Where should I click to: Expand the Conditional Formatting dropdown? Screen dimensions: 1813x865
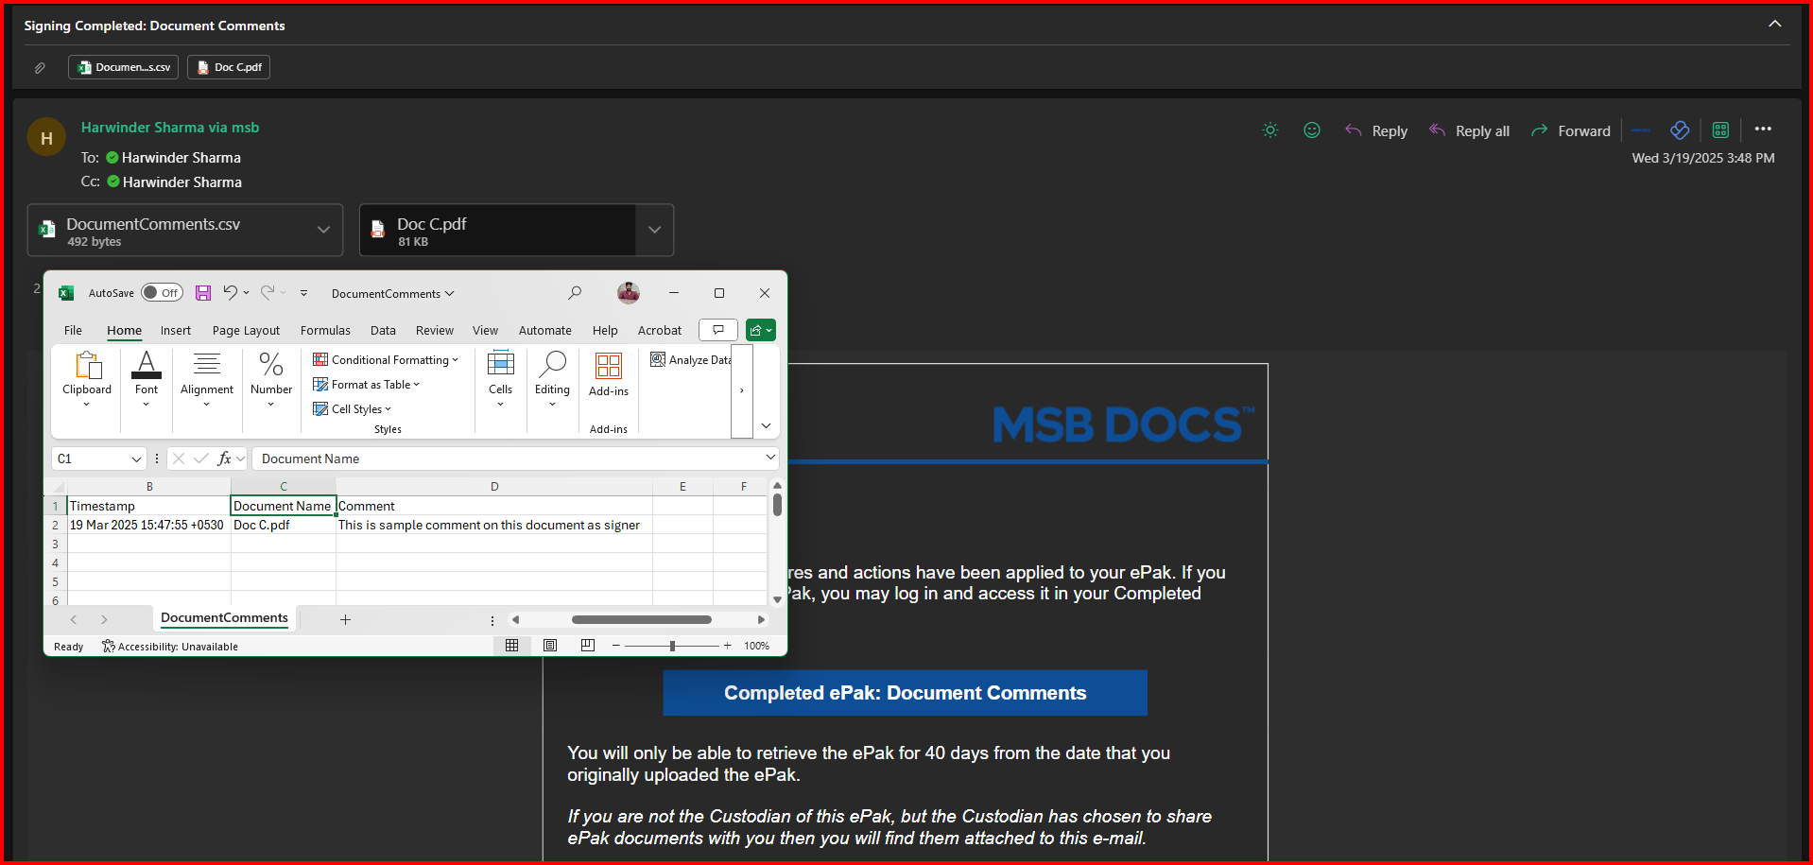[x=386, y=360]
